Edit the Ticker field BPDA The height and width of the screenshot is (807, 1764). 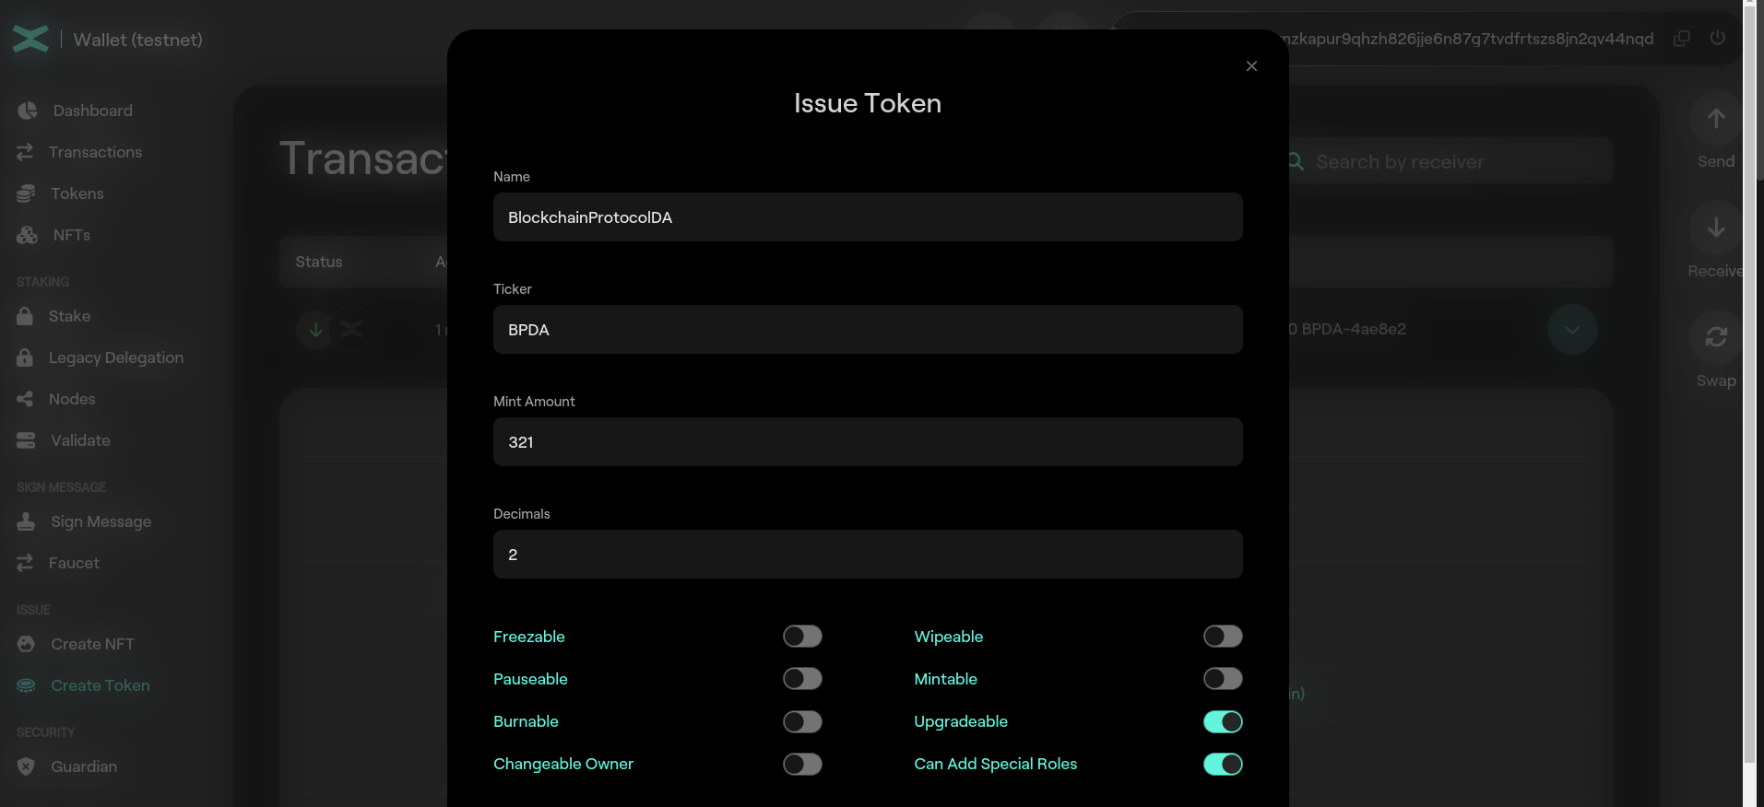pos(868,330)
